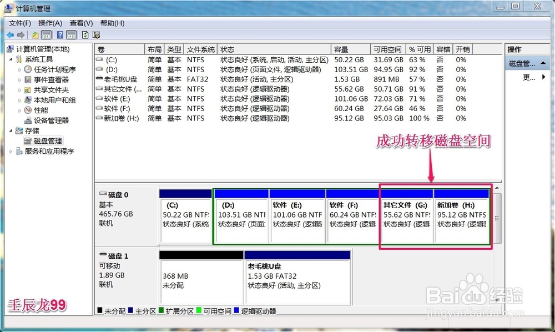Open the 操作(A) menu
555x332 pixels.
[x=51, y=23]
